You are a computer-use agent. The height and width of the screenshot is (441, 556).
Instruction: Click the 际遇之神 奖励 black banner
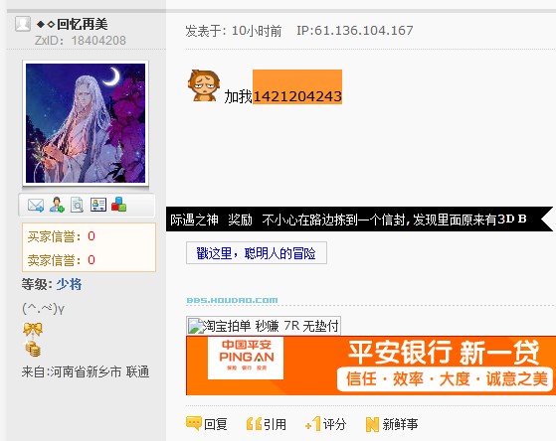[359, 220]
